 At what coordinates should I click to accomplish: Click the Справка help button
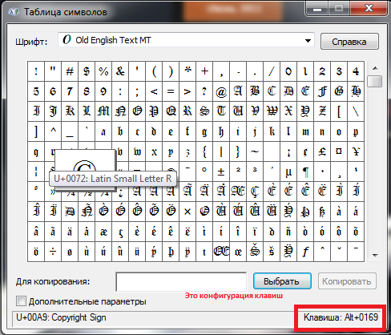349,42
